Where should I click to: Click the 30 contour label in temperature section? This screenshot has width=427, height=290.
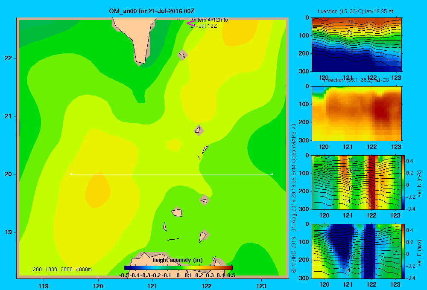pos(351,23)
